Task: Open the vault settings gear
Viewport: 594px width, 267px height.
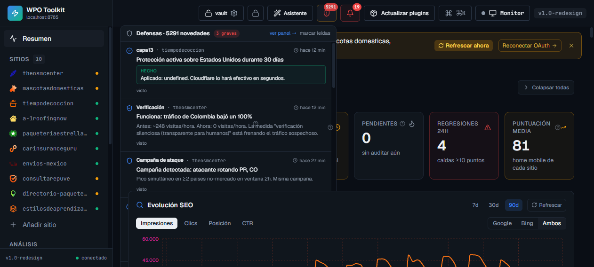Action: [234, 13]
